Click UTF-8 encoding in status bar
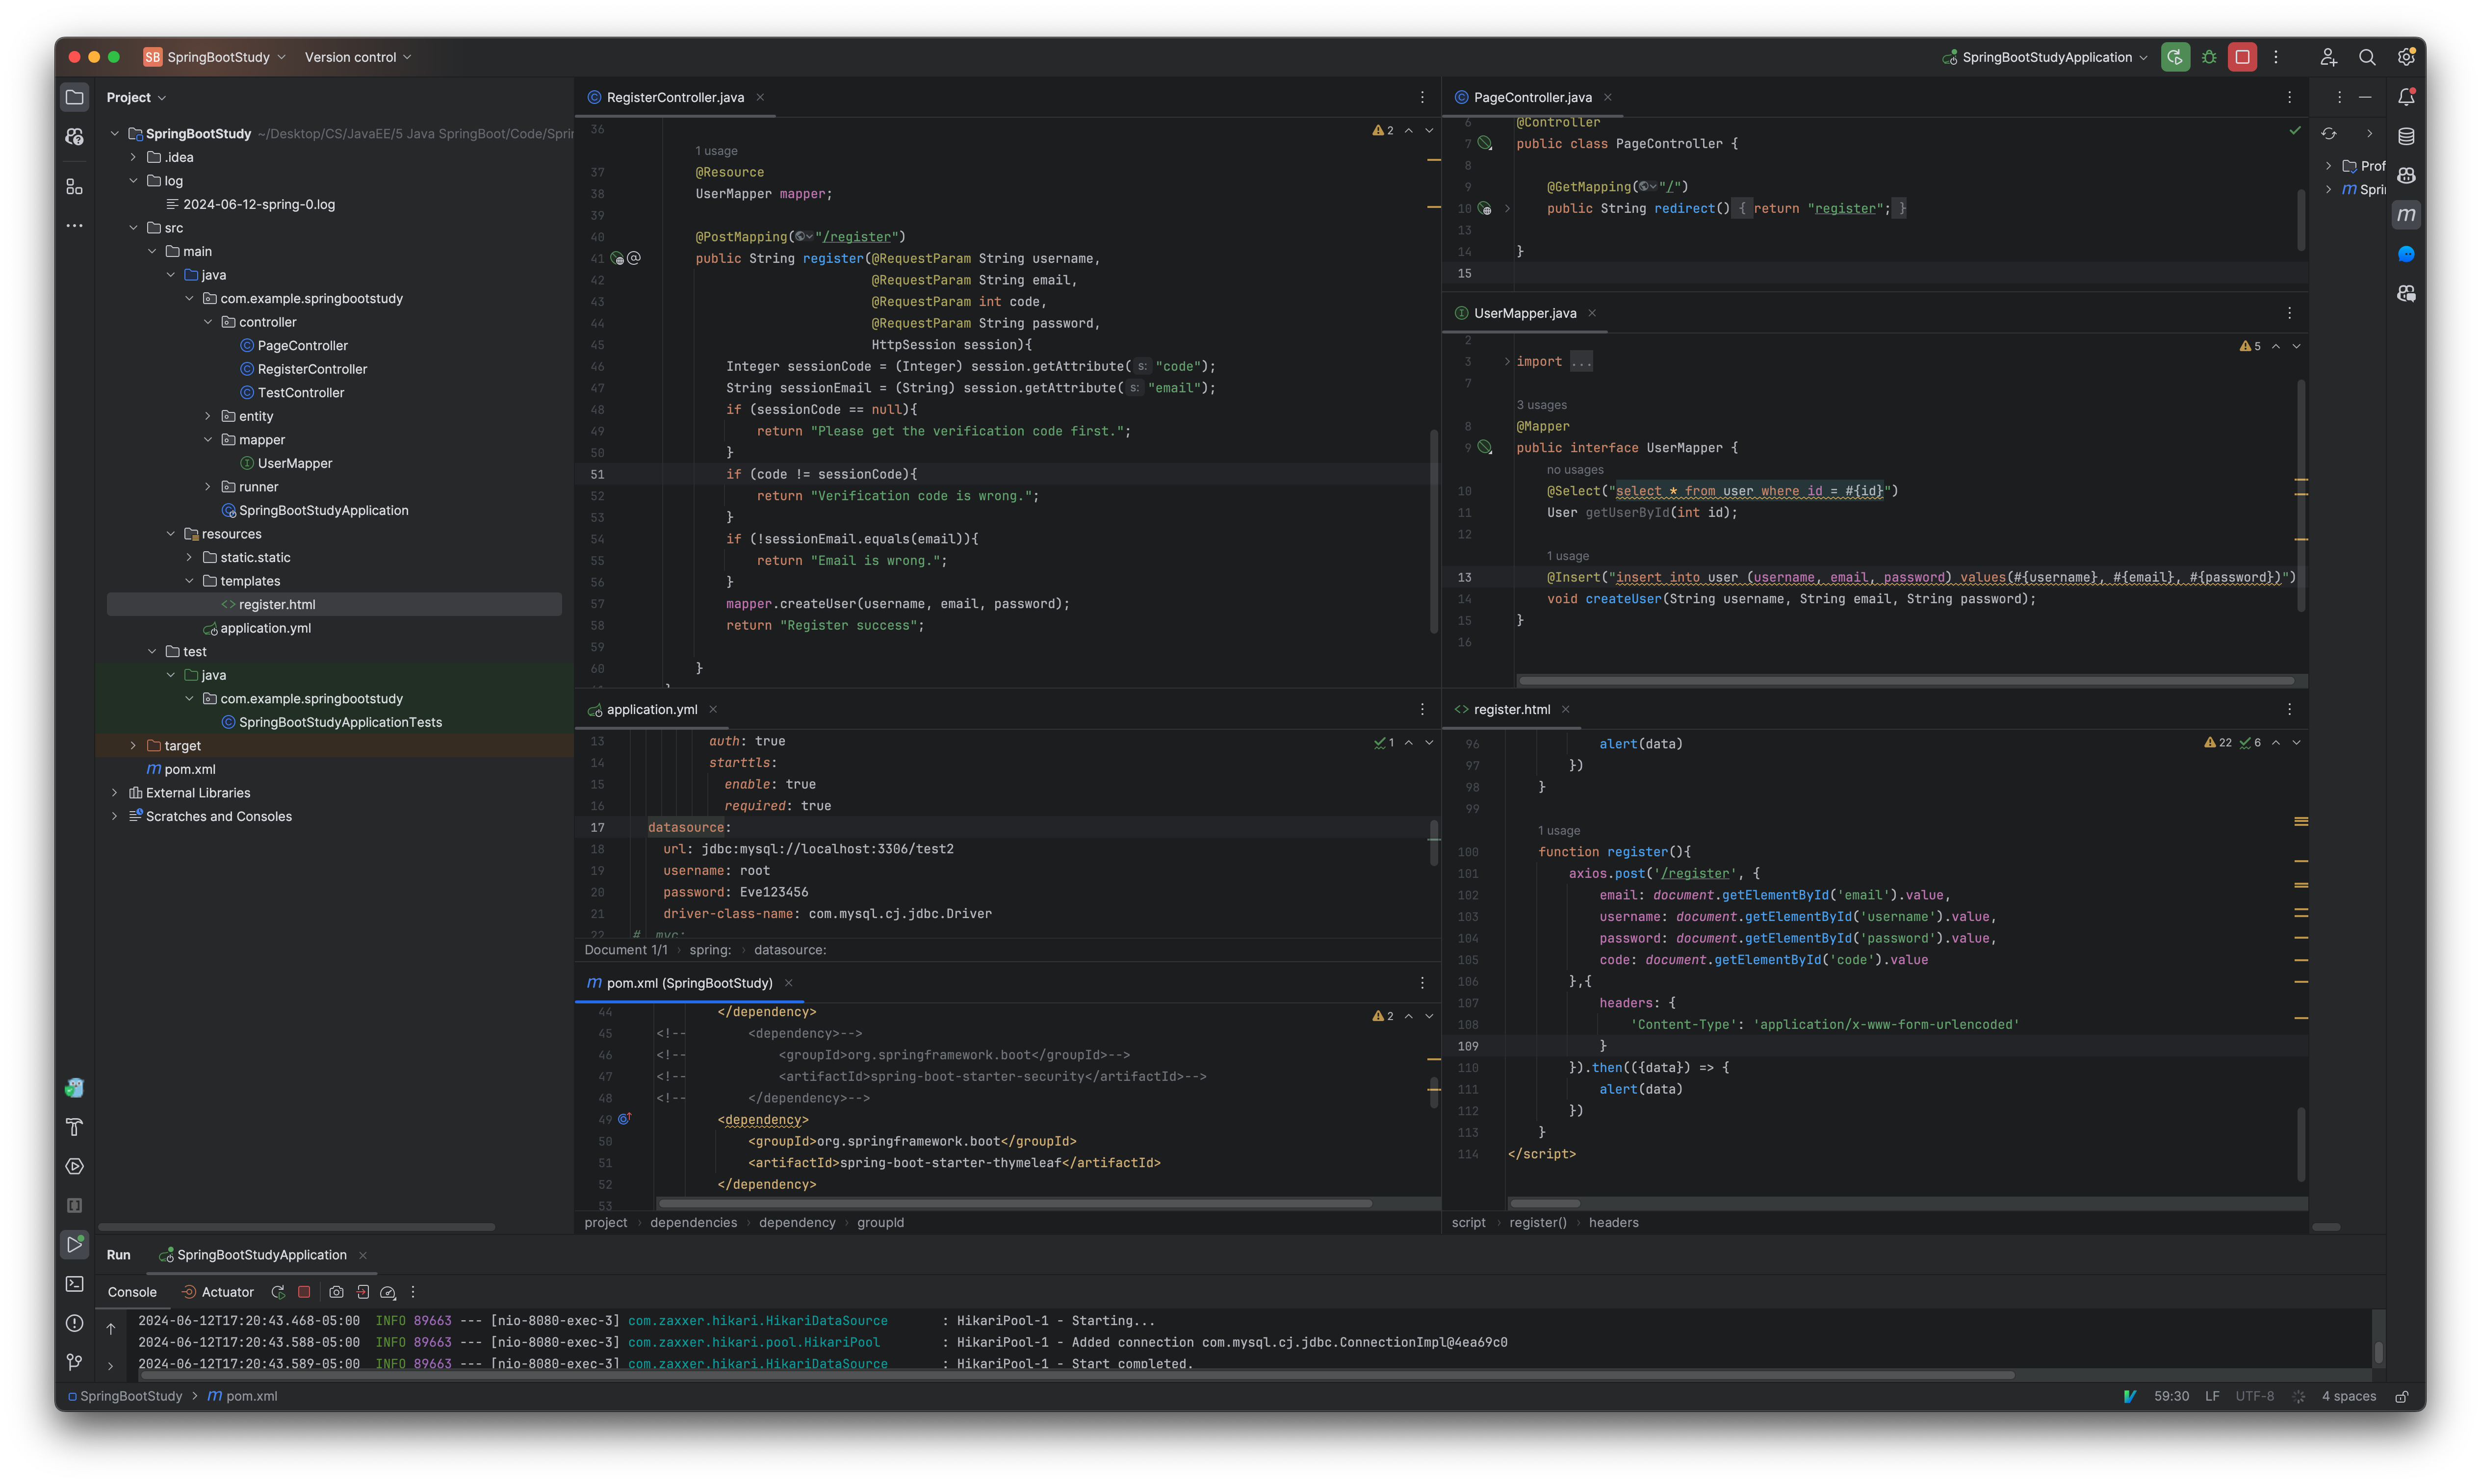This screenshot has width=2481, height=1484. [2255, 1396]
